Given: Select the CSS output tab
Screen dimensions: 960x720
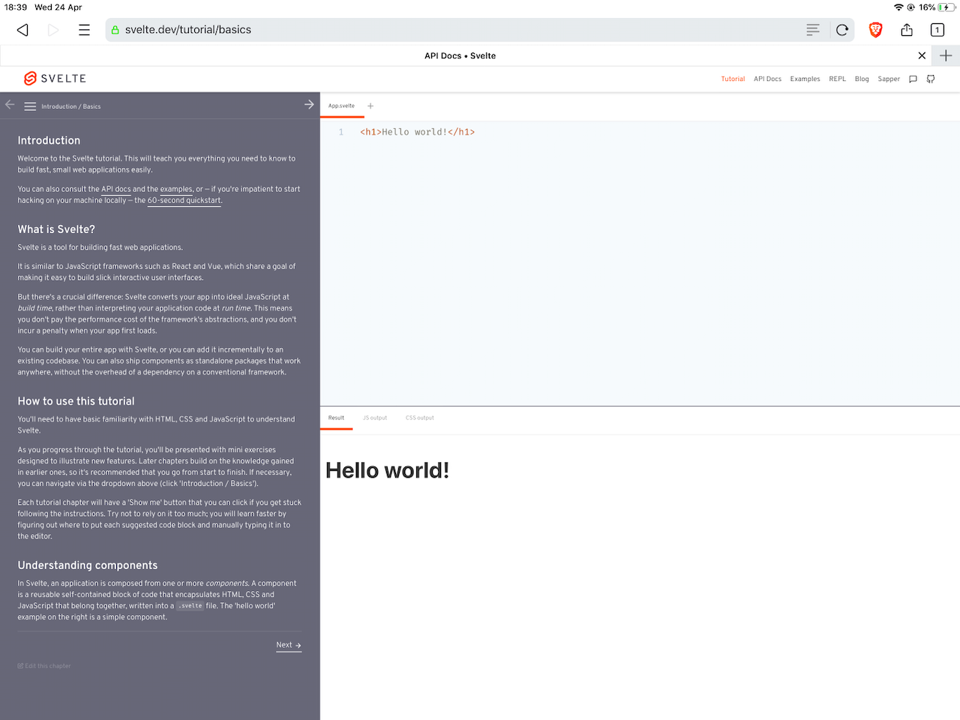Looking at the screenshot, I should coord(419,418).
